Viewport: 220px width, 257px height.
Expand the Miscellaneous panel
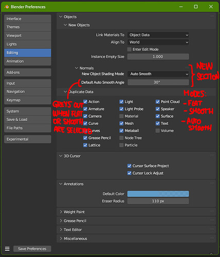[x=61, y=238]
